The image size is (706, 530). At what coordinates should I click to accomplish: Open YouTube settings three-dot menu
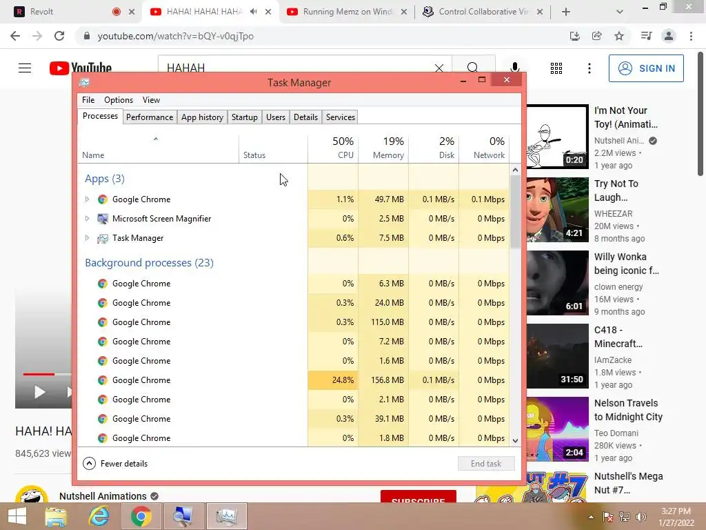coord(589,68)
